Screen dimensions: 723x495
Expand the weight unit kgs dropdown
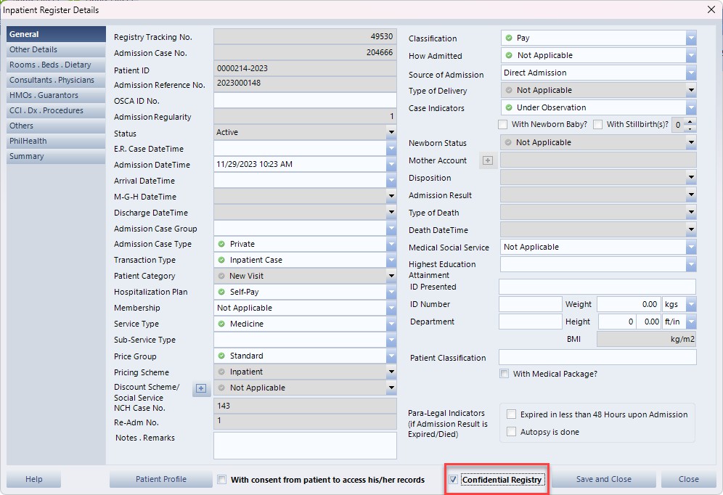pos(690,305)
